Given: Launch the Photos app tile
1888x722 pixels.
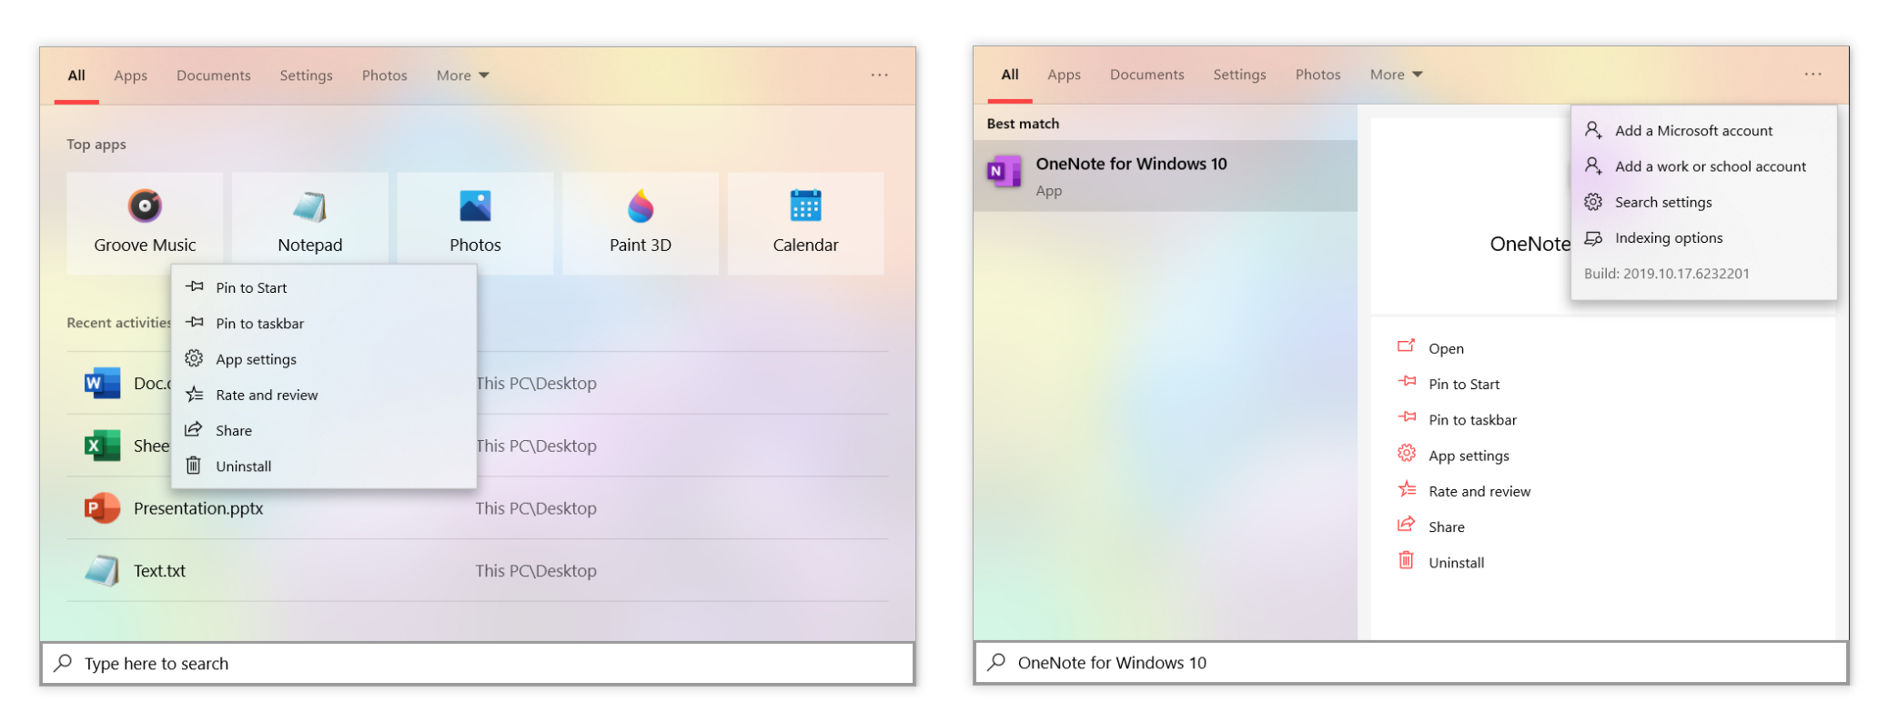Looking at the screenshot, I should click(x=475, y=223).
